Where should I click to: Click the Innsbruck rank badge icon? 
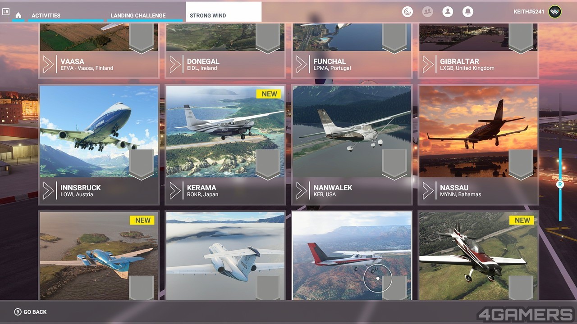142,165
